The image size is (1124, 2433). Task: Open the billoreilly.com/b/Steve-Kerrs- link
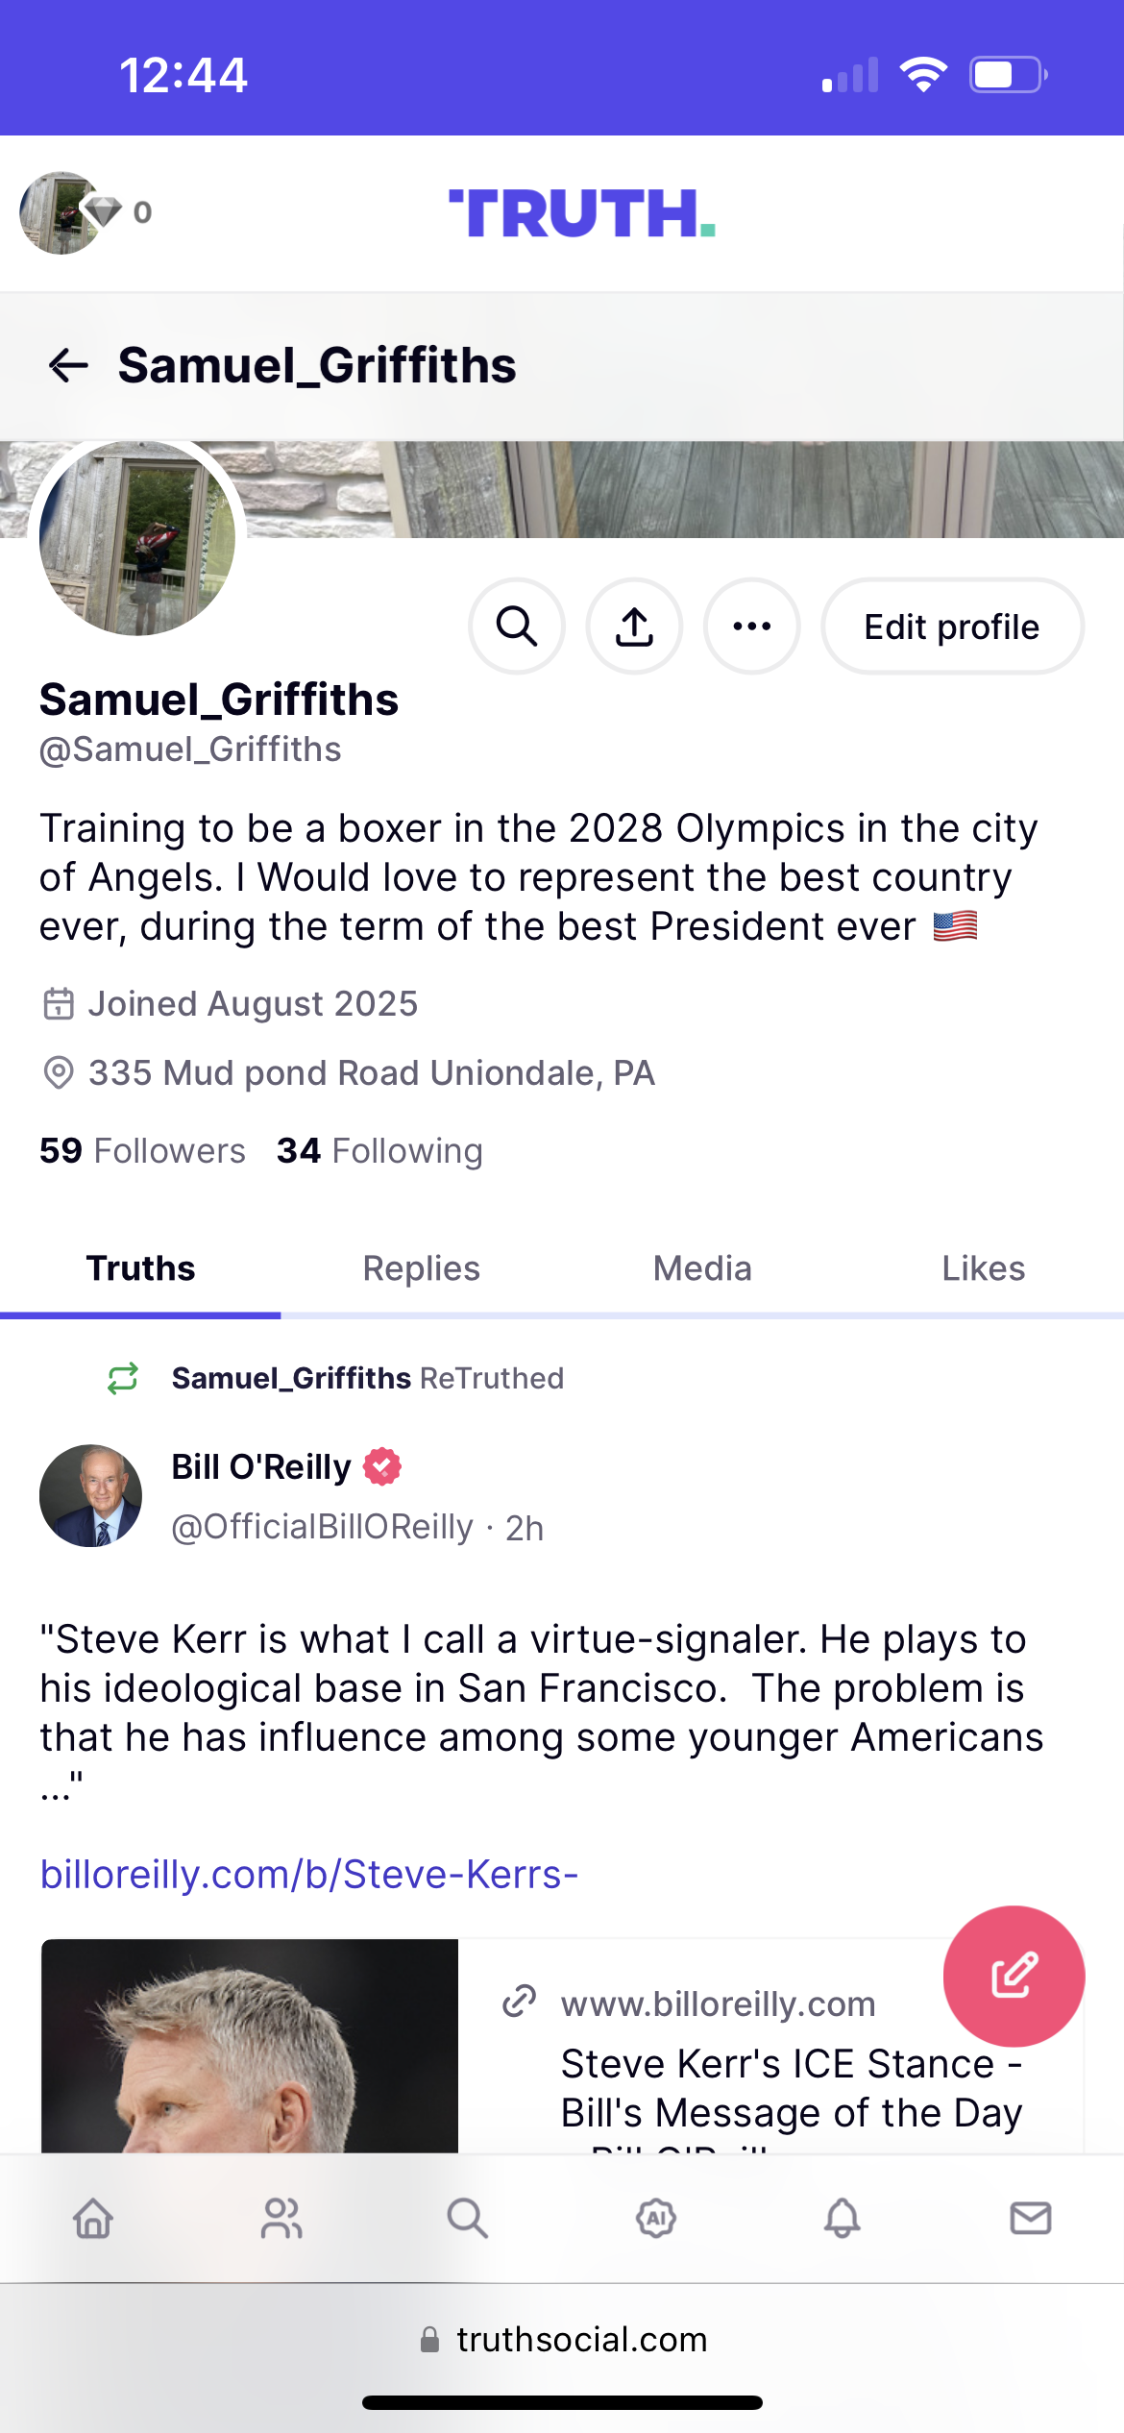[x=308, y=1874]
